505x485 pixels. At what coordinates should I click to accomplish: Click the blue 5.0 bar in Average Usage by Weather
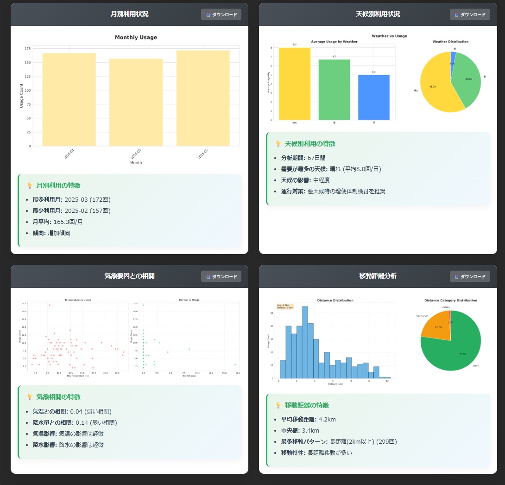point(373,97)
